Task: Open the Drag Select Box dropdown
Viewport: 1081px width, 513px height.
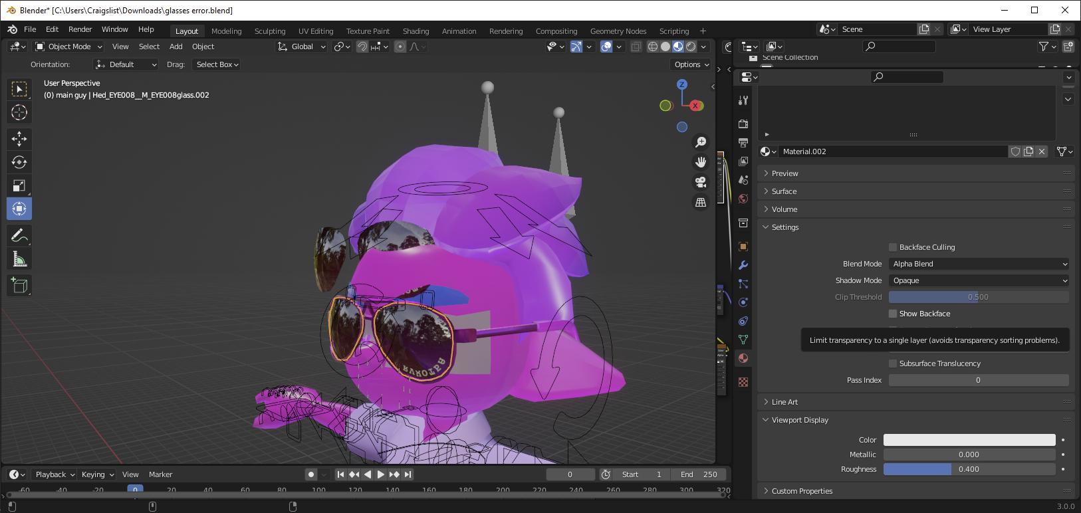Action: coord(217,64)
